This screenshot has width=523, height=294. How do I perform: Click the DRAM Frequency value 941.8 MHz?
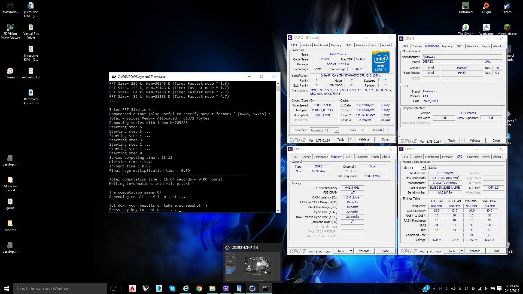(352, 188)
